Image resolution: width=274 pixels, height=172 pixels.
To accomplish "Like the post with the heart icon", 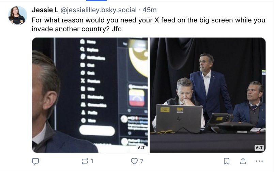I will (134, 161).
